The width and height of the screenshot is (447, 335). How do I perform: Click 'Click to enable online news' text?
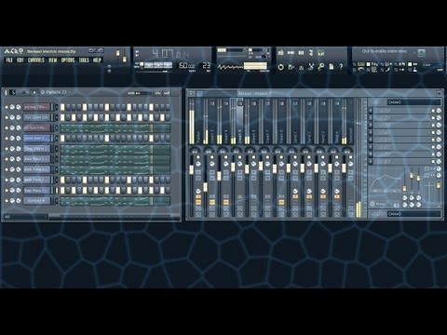[385, 51]
